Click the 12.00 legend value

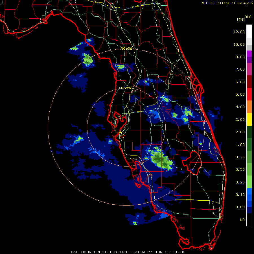[239, 32]
